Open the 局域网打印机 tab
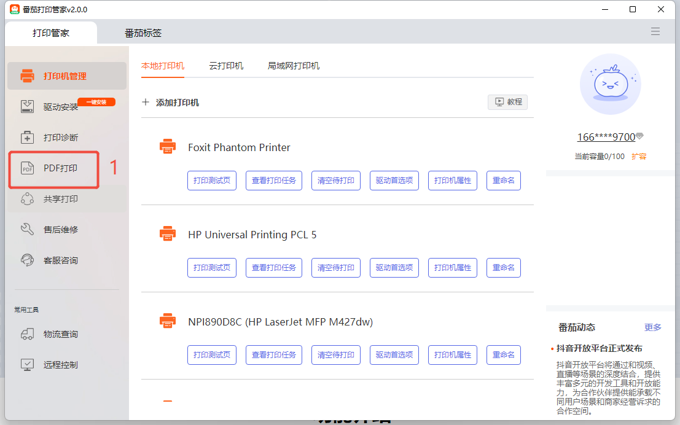This screenshot has width=680, height=425. pos(294,66)
